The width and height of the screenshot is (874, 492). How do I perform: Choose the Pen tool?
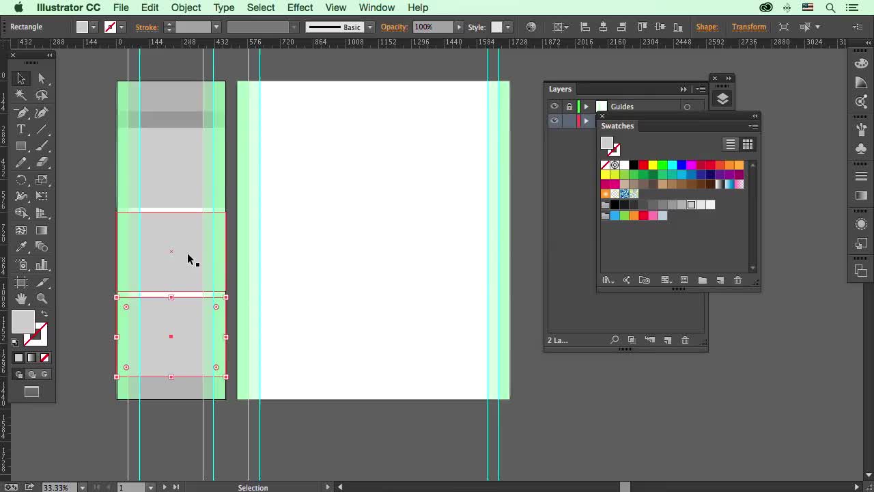[21, 111]
